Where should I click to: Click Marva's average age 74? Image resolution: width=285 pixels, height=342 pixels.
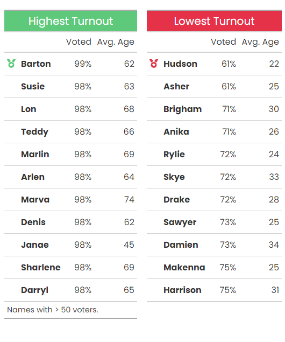click(x=129, y=200)
